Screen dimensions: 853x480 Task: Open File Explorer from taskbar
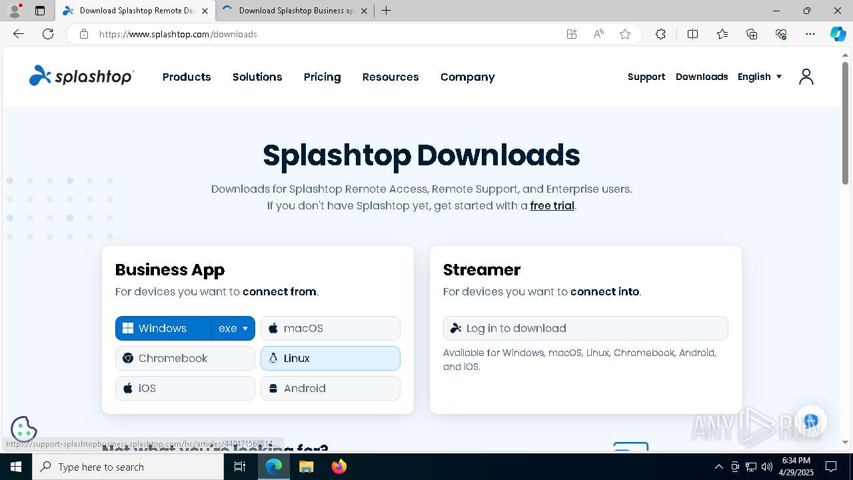point(306,467)
